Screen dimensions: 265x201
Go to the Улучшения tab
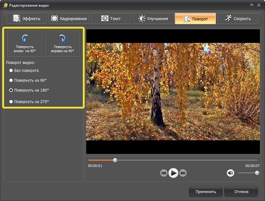[153, 19]
